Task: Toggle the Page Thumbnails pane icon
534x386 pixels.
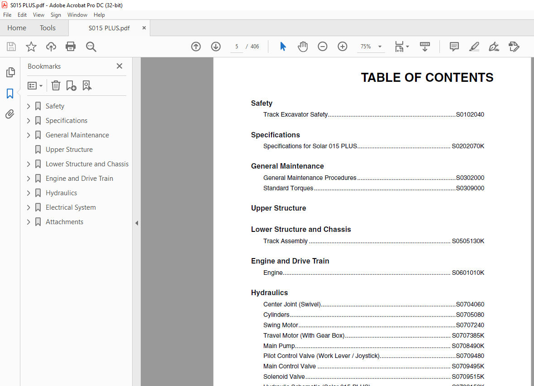Action: [10, 72]
